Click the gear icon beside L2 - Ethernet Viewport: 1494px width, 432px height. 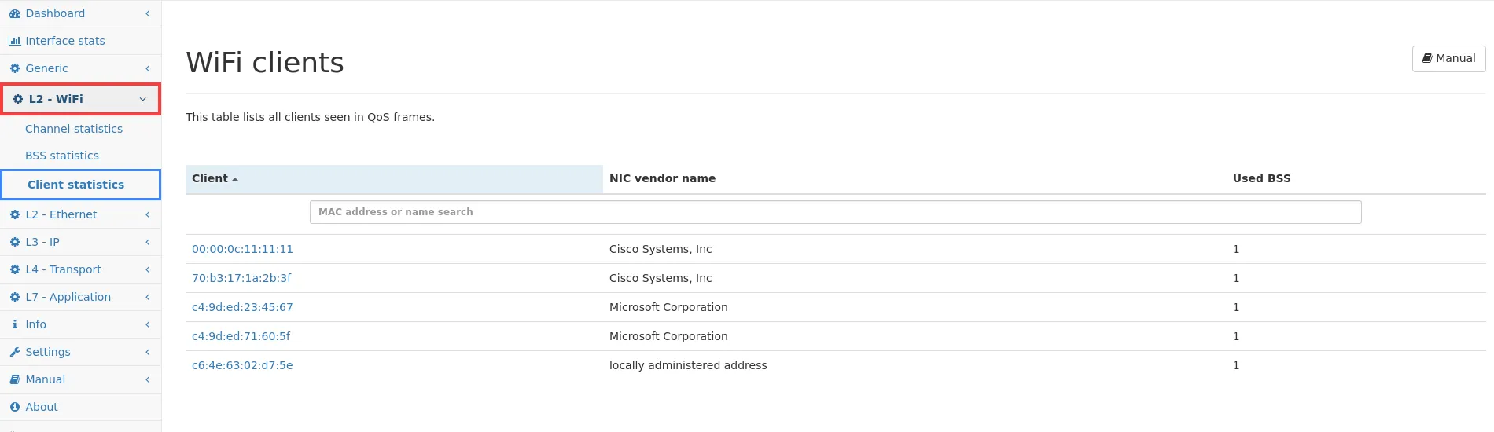(x=14, y=214)
